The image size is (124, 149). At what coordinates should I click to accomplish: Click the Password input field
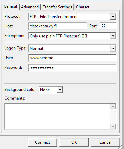click(72, 67)
